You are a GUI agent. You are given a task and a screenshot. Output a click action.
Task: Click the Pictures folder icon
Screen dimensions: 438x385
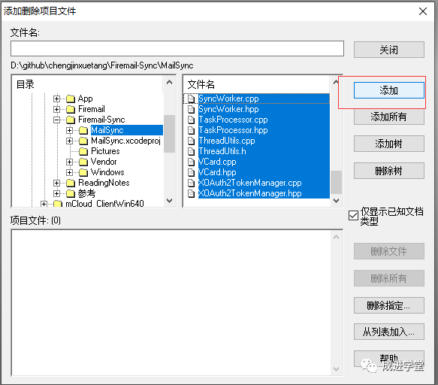83,151
